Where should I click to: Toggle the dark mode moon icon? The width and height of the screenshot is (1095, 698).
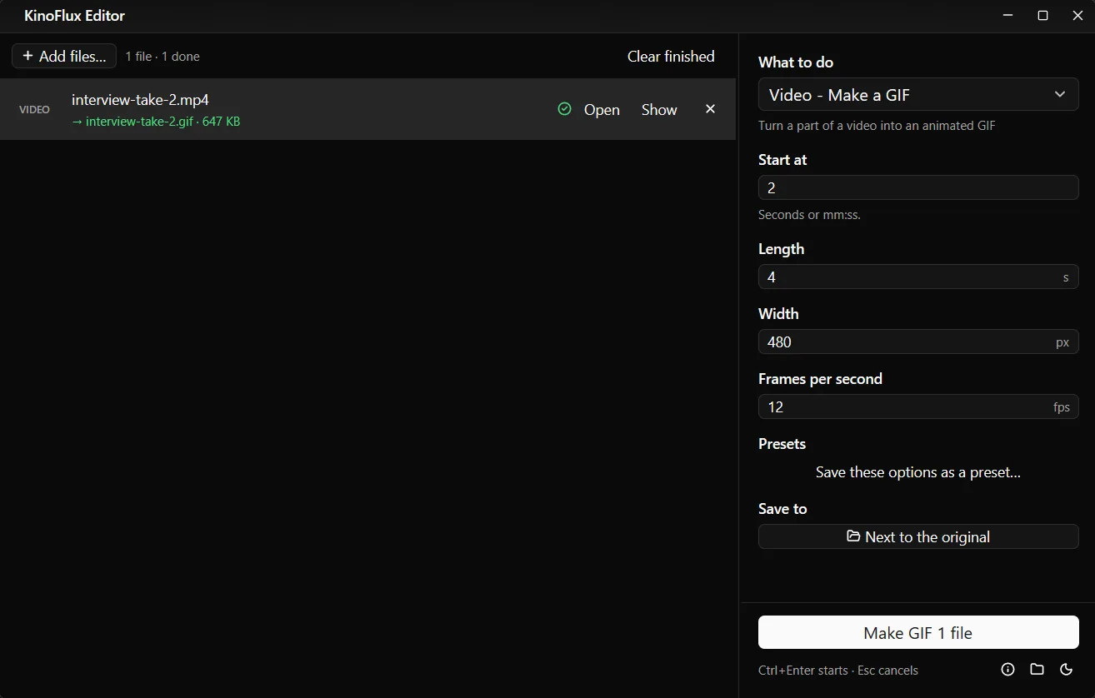[1066, 670]
